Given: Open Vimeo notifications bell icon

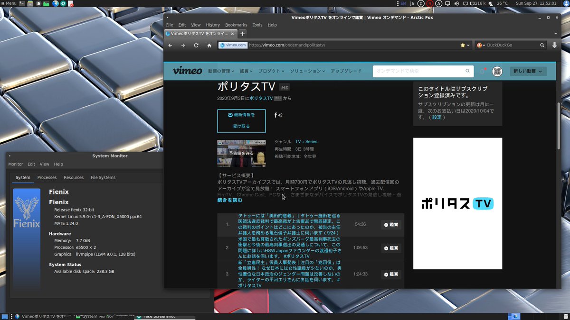Looking at the screenshot, I should [483, 71].
